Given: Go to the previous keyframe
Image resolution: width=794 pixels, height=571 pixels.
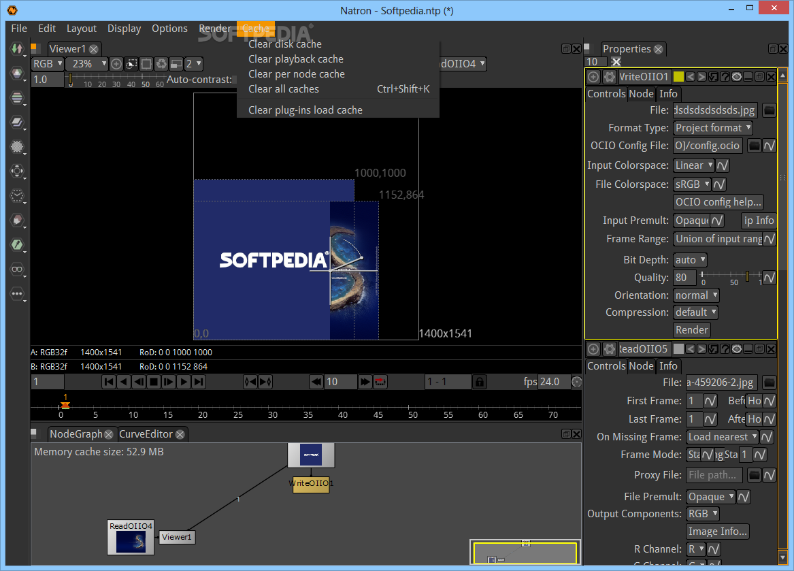Looking at the screenshot, I should coord(250,382).
